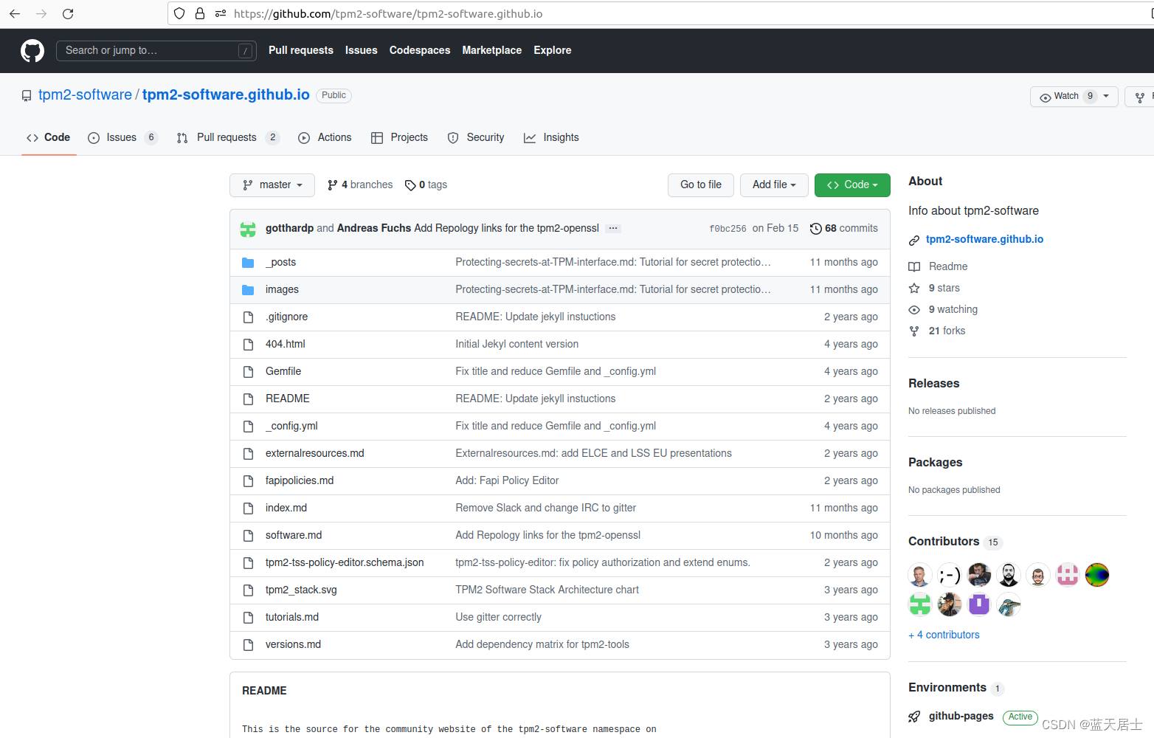Click the star icon beside 9 stars
The width and height of the screenshot is (1154, 738).
pos(914,289)
